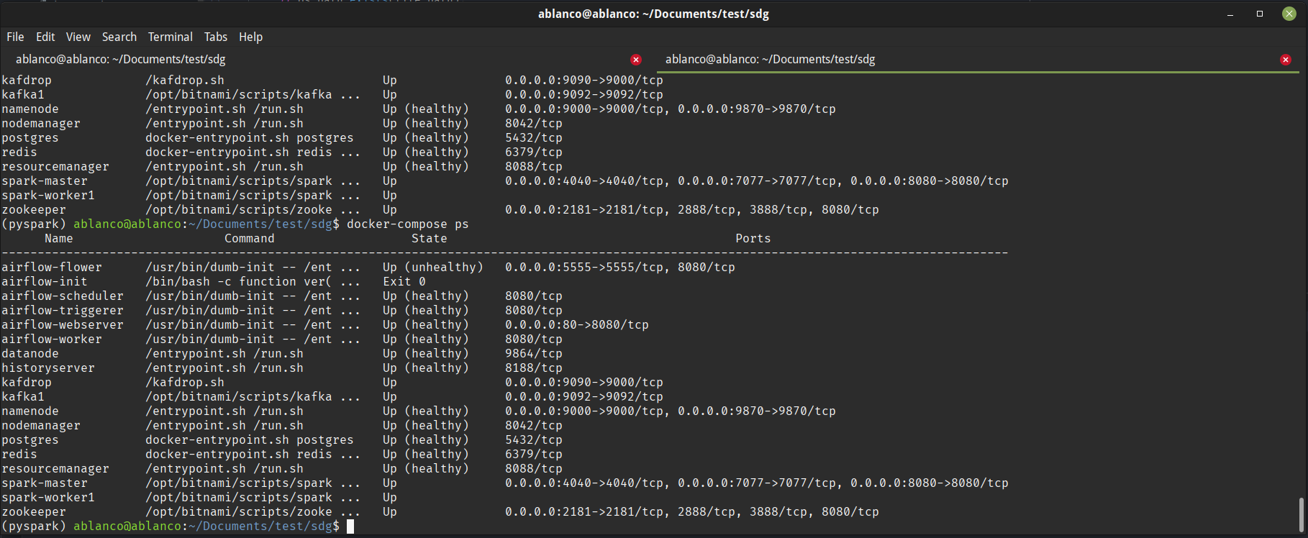Open the Search menu
This screenshot has width=1308, height=538.
click(x=119, y=37)
